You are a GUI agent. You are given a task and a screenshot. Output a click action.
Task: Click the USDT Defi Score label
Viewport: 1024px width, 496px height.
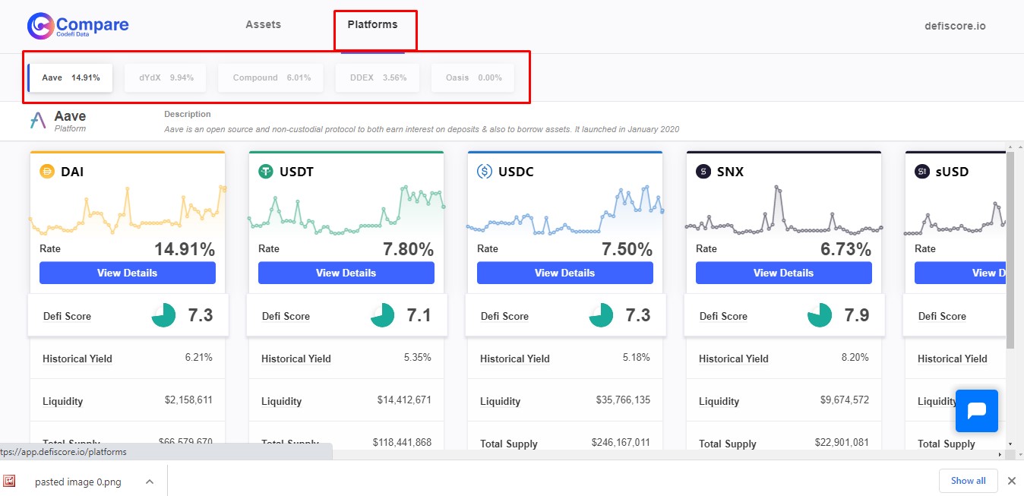(286, 316)
